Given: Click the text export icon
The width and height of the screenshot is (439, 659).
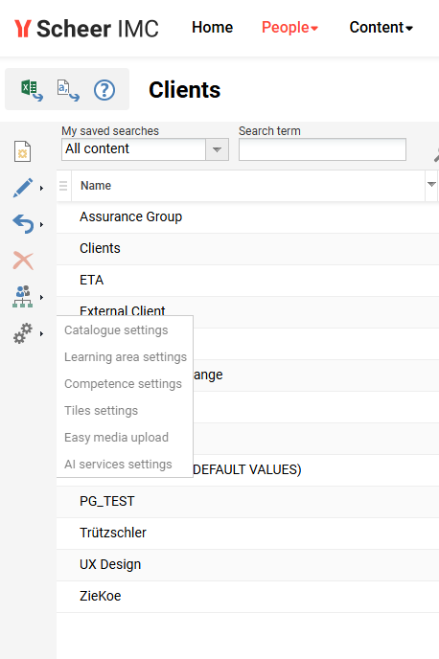Looking at the screenshot, I should 68,90.
